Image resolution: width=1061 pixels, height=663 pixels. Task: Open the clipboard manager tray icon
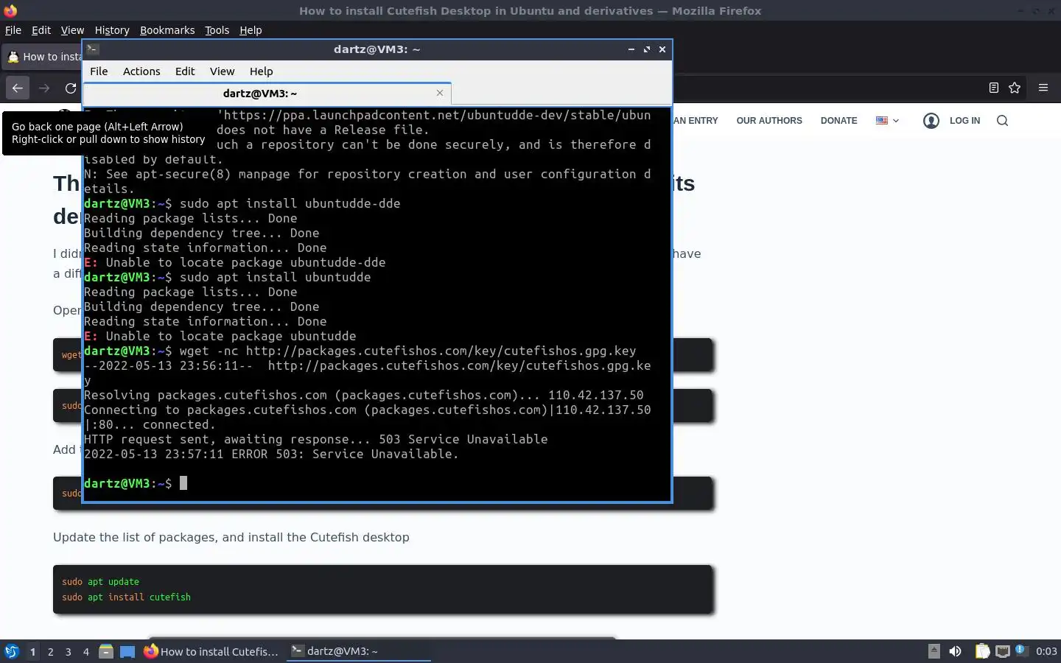982,651
